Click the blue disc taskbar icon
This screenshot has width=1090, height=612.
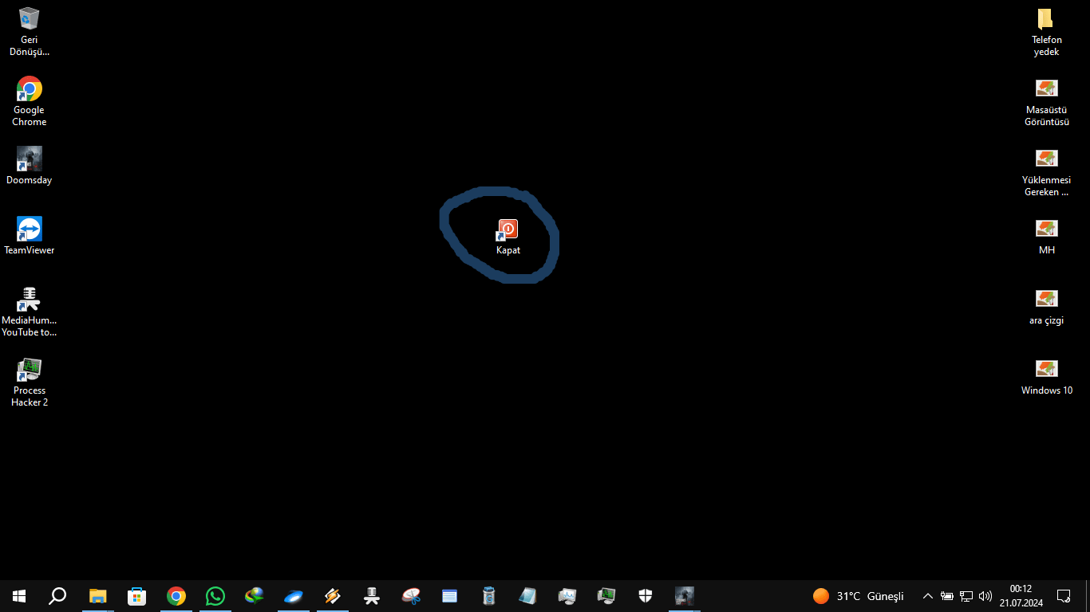(293, 596)
